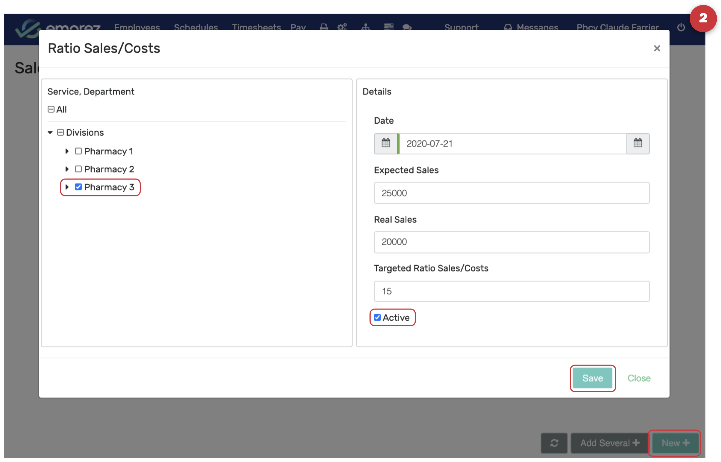
Task: Open the Timesheets menu
Action: (256, 27)
